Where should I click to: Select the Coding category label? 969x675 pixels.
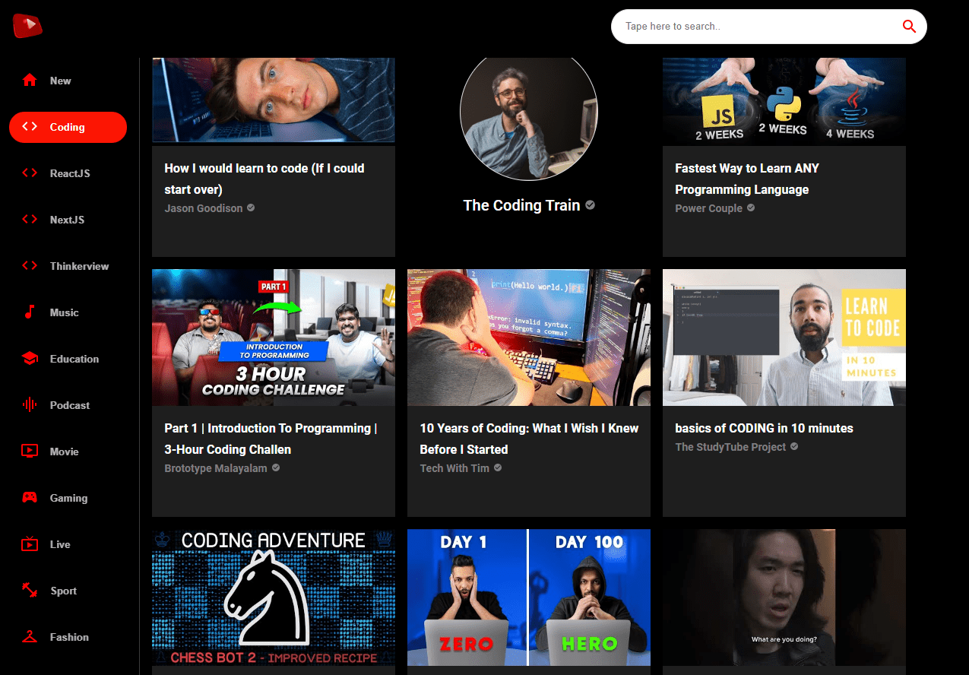coord(68,127)
